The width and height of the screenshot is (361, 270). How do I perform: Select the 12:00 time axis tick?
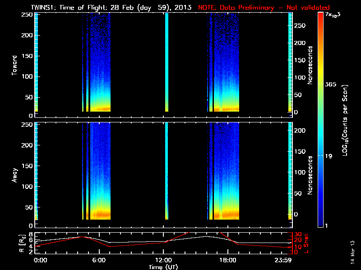(163, 260)
